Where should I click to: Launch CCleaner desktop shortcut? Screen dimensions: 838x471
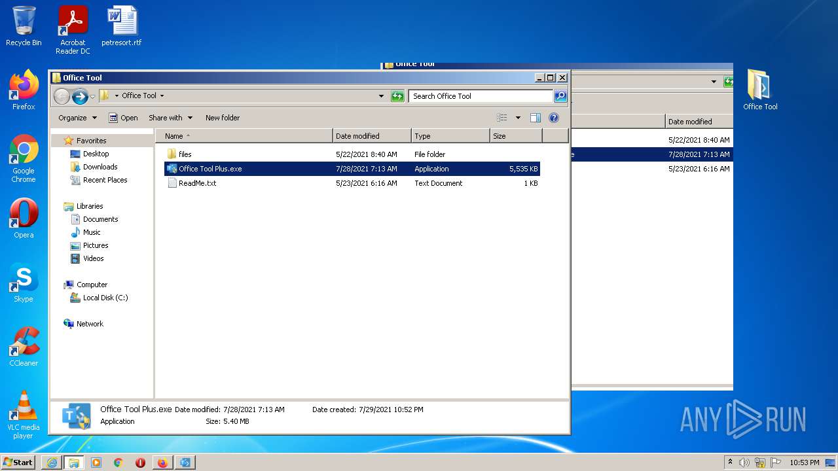click(24, 347)
